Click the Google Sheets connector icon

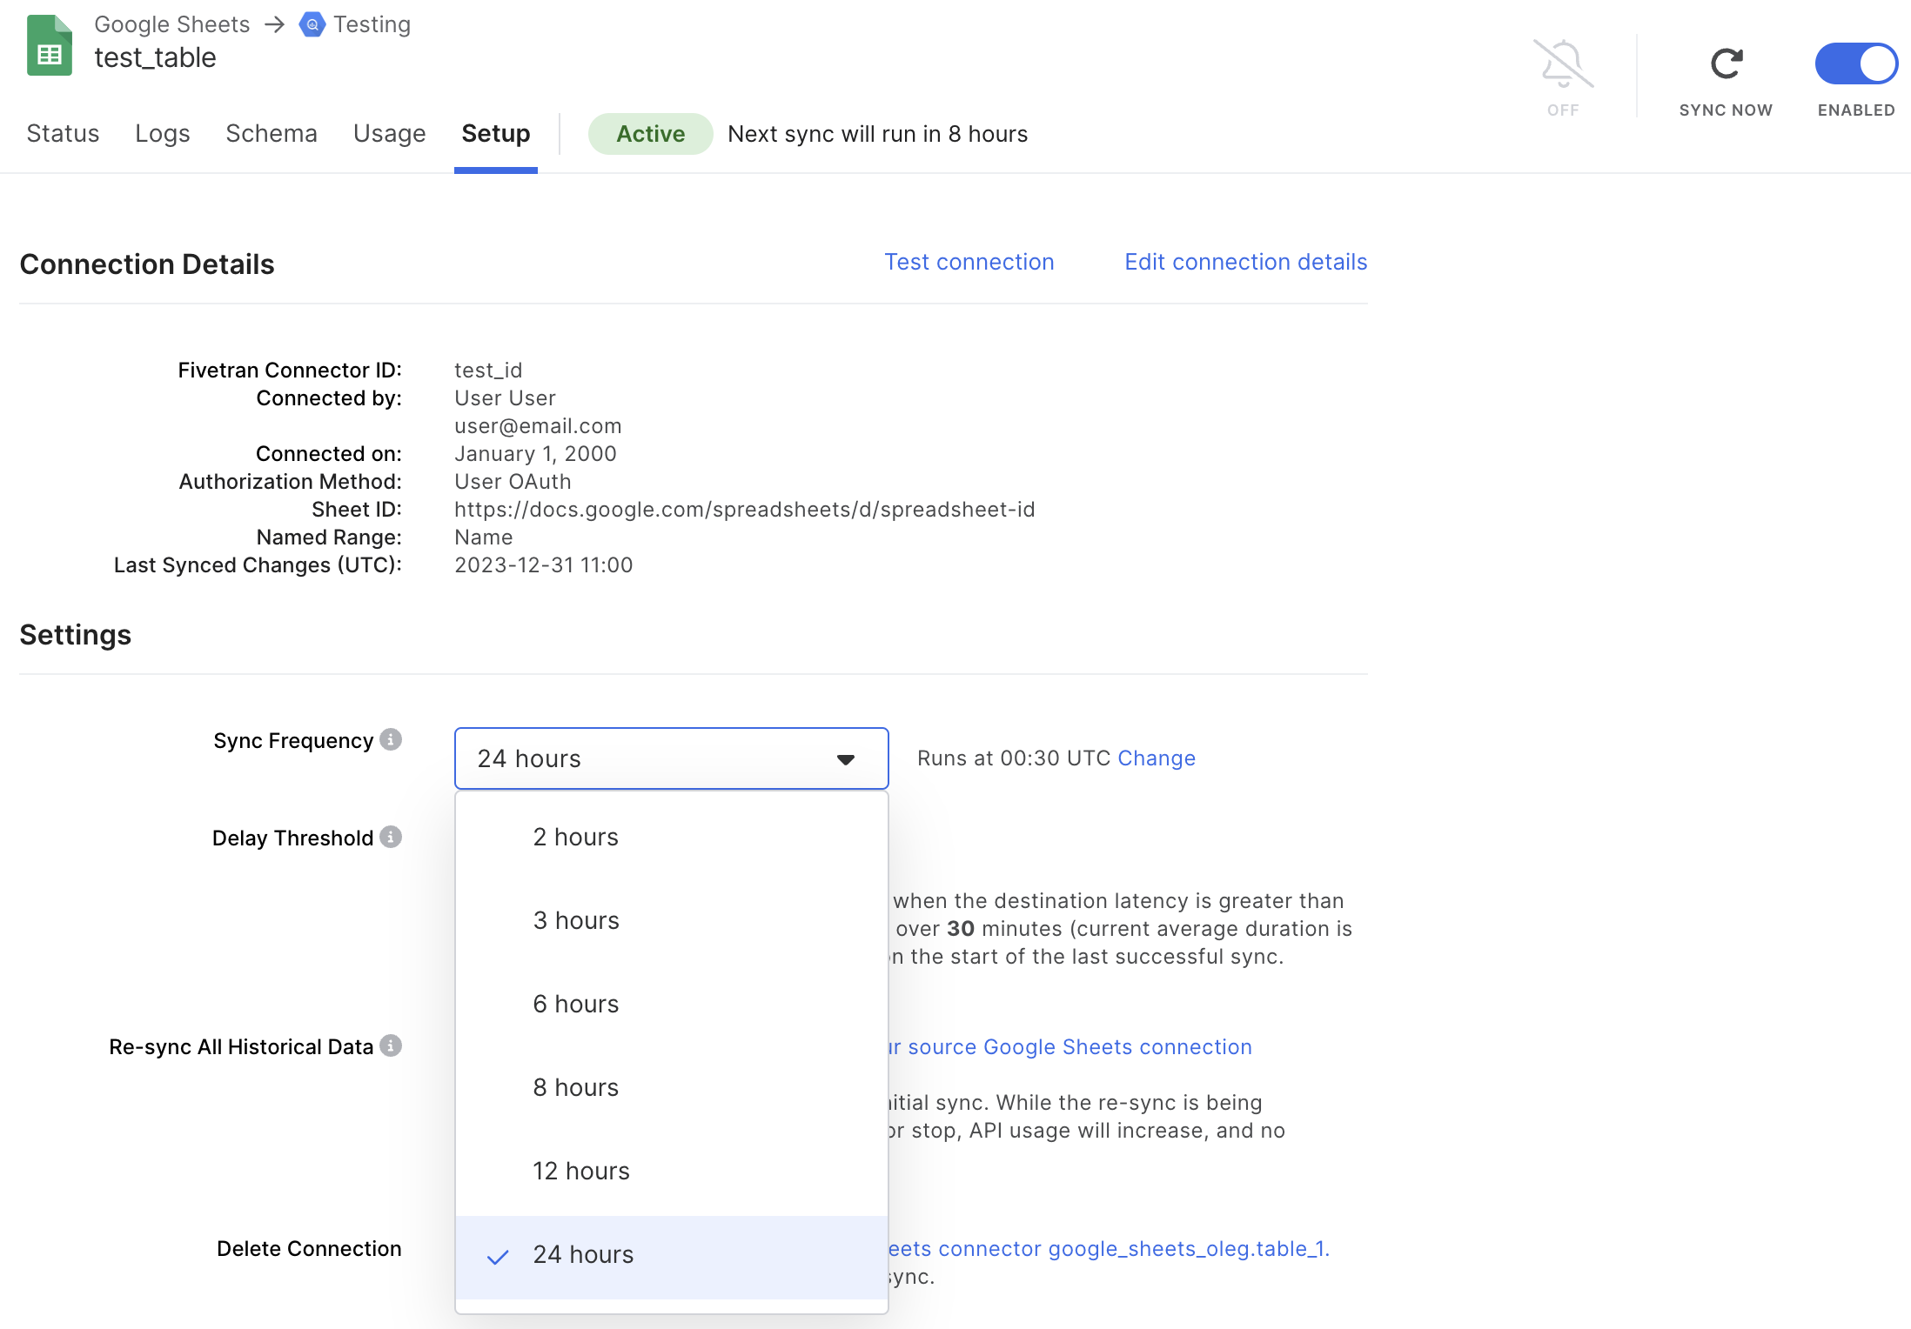coord(50,45)
